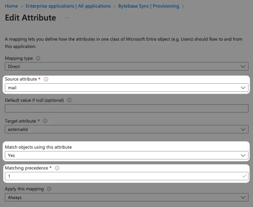This screenshot has height=207, width=253.
Task: Open the ellipsis menu beside Edit Attribute
Action: (67, 18)
